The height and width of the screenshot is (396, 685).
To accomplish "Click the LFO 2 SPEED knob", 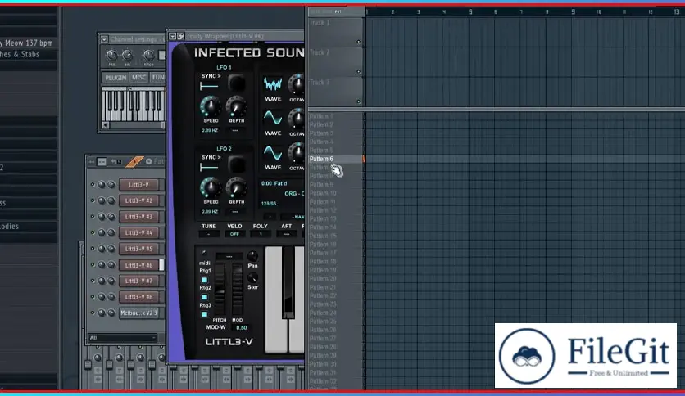I will pyautogui.click(x=210, y=188).
